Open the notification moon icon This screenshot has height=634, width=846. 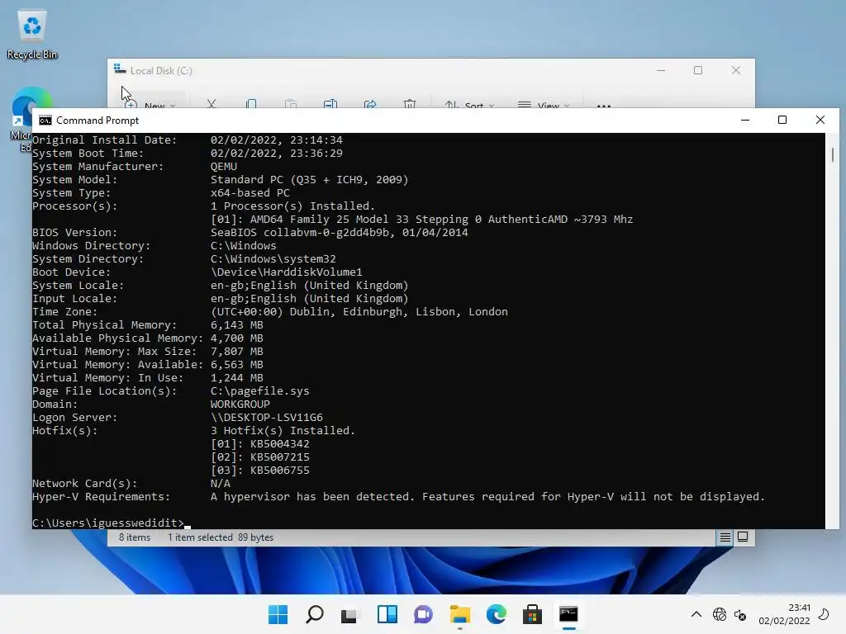tap(824, 614)
